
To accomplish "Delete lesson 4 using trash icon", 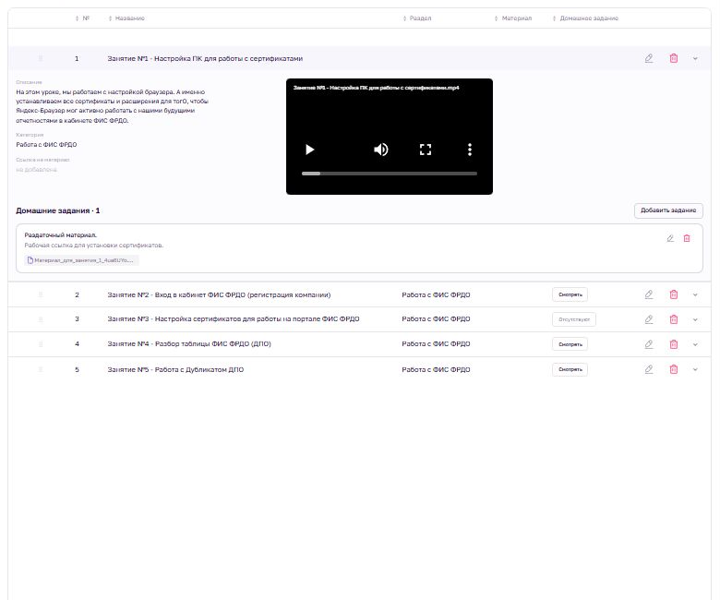I will point(673,343).
